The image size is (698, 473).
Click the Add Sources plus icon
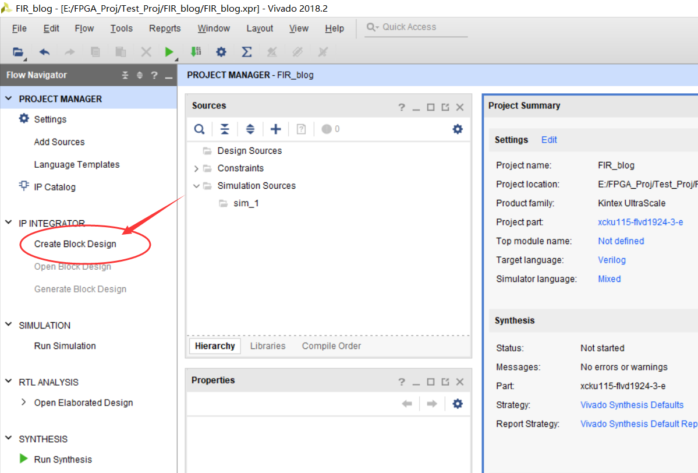tap(275, 129)
